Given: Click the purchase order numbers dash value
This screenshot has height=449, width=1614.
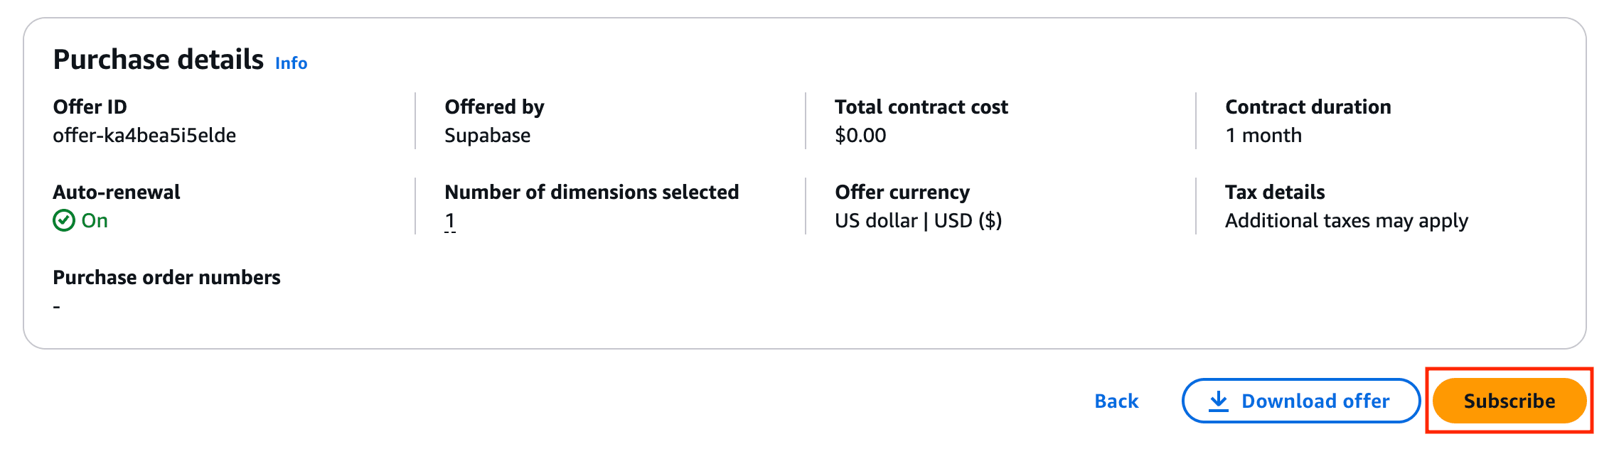Looking at the screenshot, I should click(x=57, y=306).
